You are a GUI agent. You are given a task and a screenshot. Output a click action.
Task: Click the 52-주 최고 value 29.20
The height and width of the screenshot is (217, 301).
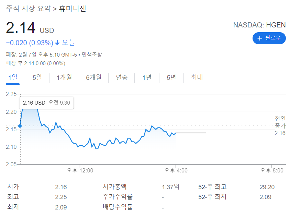[x=267, y=187]
